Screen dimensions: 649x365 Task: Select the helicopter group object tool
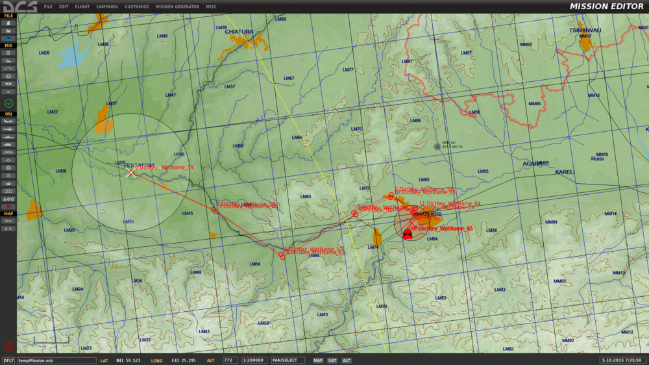(8, 129)
